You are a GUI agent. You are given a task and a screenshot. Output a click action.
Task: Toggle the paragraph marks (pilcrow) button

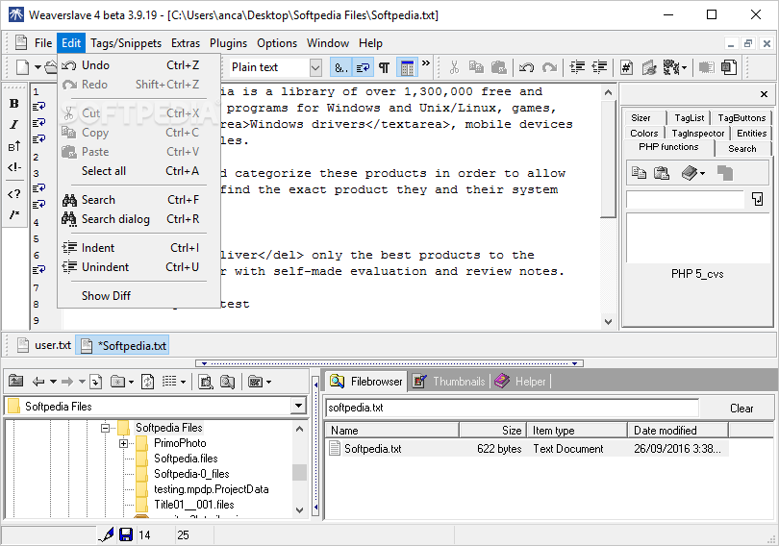click(384, 67)
